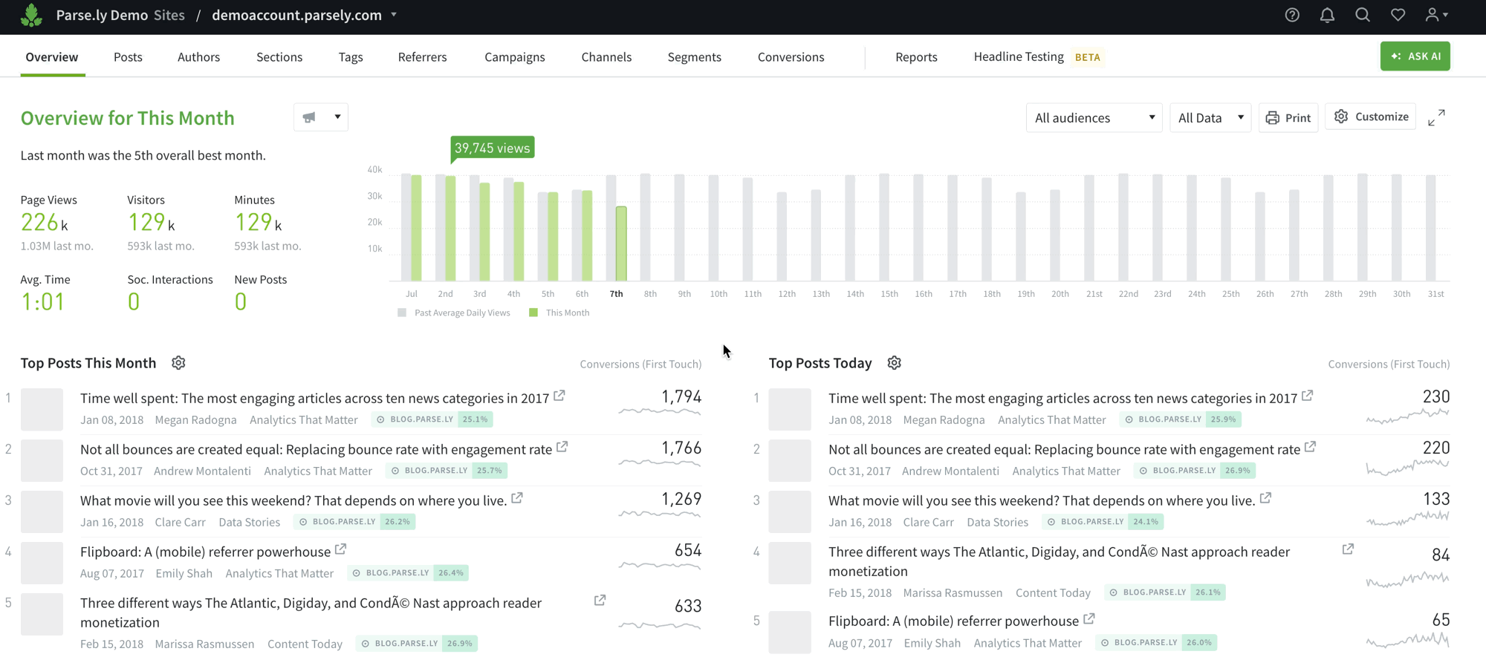Open the Conversions tab
Image resolution: width=1486 pixels, height=660 pixels.
(x=791, y=56)
